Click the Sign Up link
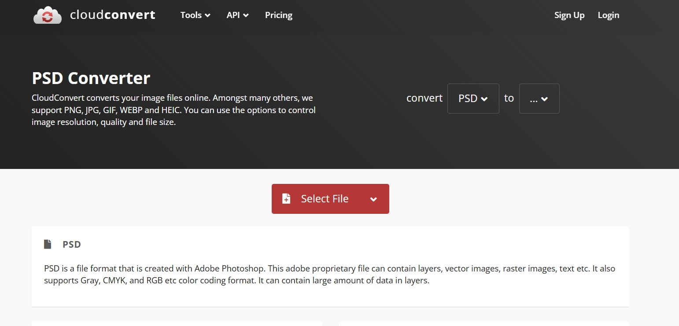The height and width of the screenshot is (326, 679). point(569,15)
